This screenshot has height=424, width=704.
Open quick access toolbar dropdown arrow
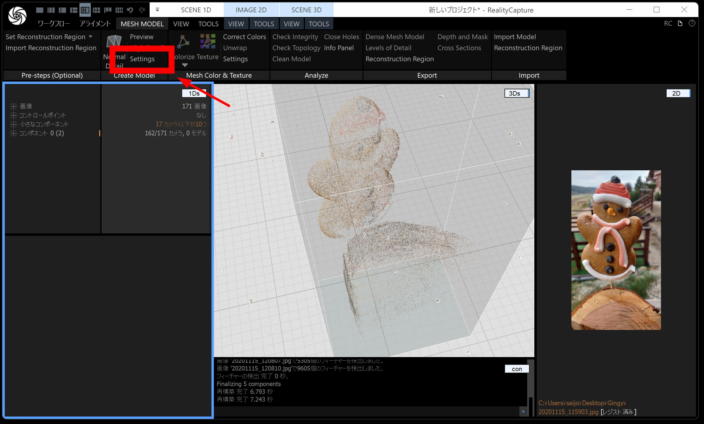click(157, 10)
